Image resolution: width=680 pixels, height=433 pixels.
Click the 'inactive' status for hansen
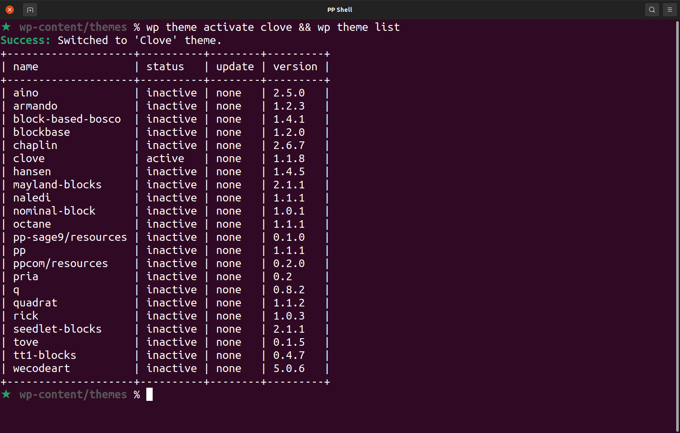tap(172, 171)
